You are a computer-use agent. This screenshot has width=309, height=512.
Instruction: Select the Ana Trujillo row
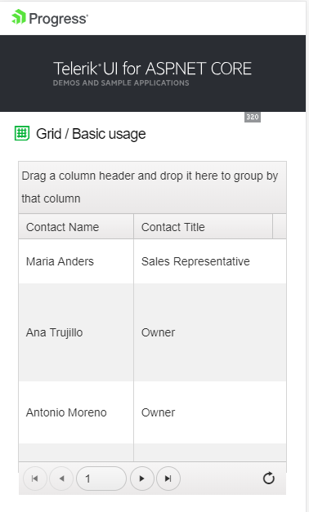click(152, 332)
